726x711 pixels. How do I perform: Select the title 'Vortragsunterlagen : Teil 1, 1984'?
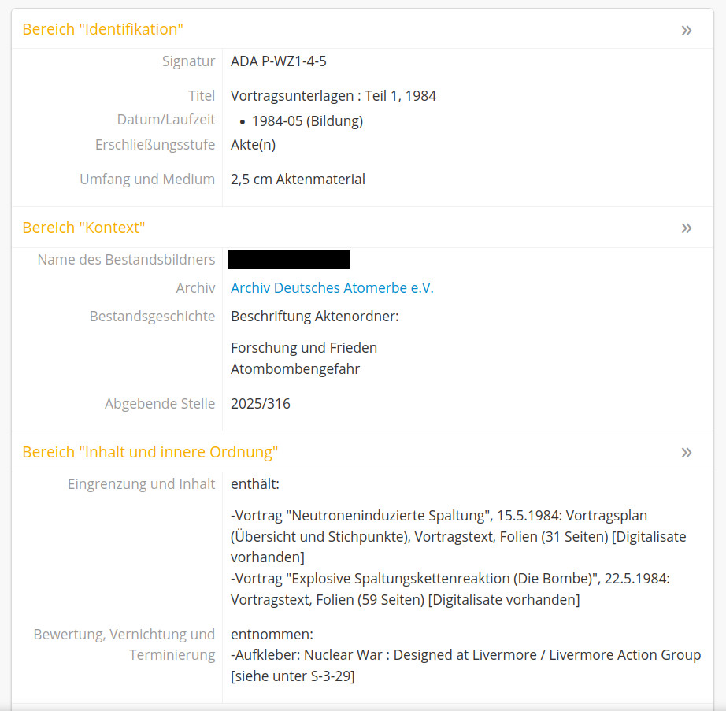click(x=333, y=96)
